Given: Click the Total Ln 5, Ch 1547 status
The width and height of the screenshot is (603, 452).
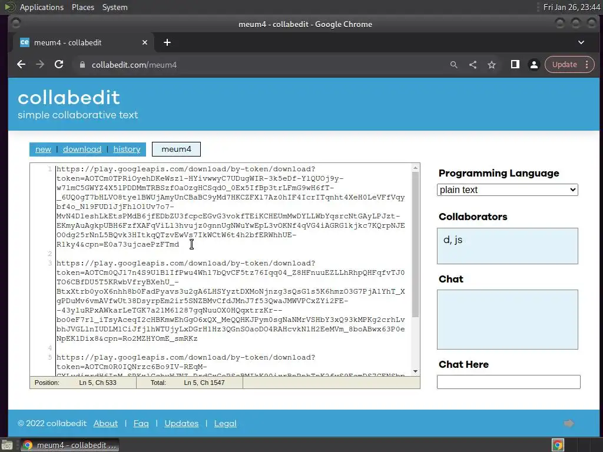Looking at the screenshot, I should (x=189, y=383).
